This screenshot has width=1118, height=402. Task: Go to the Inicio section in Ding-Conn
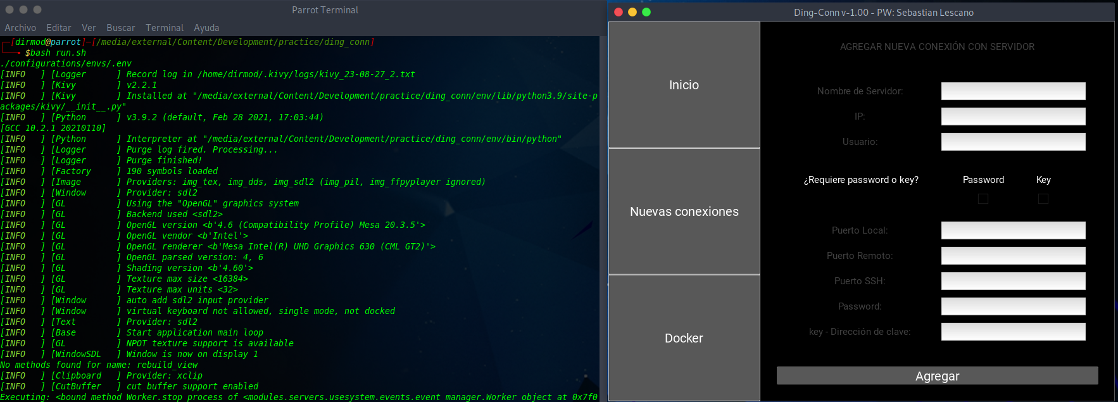684,85
